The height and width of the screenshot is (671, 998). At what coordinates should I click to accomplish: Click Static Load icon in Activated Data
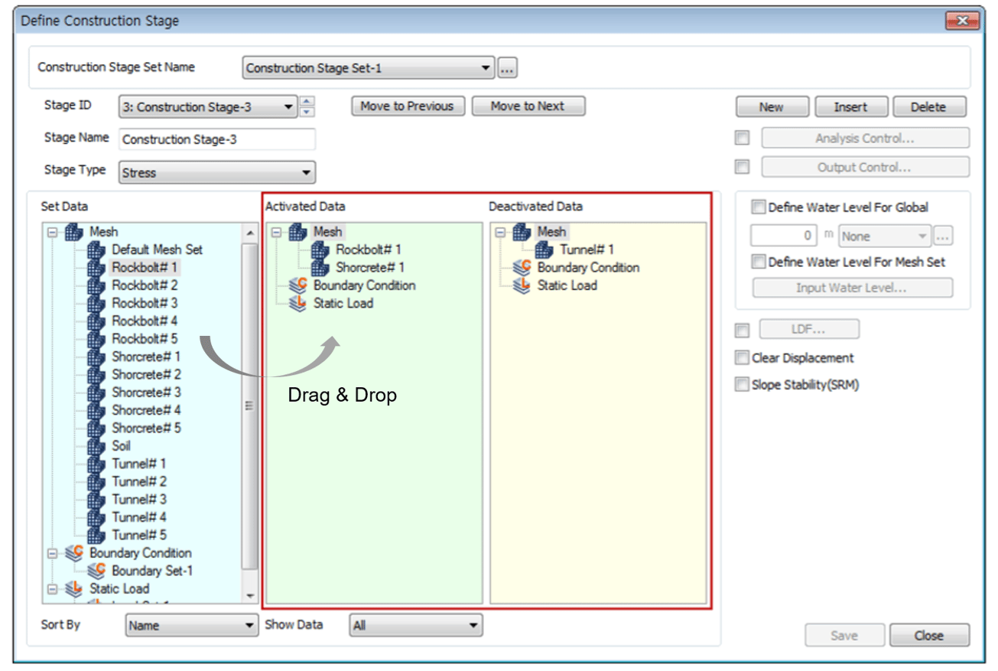pos(298,304)
